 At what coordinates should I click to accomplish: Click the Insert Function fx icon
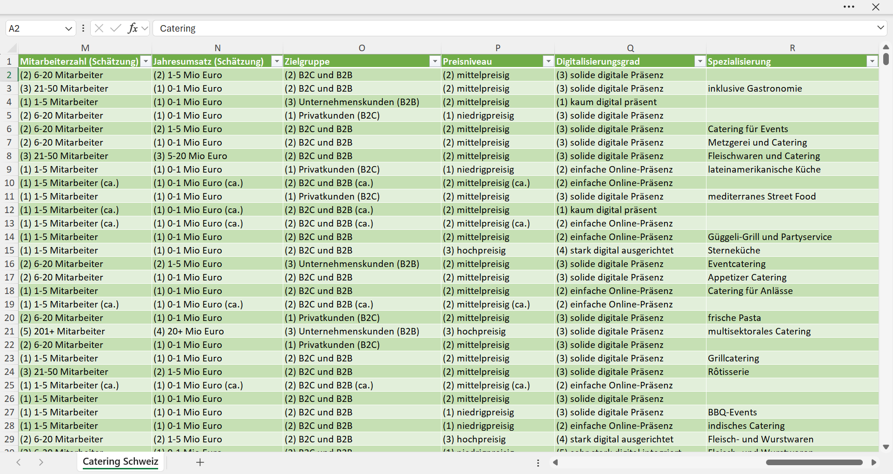pyautogui.click(x=133, y=28)
